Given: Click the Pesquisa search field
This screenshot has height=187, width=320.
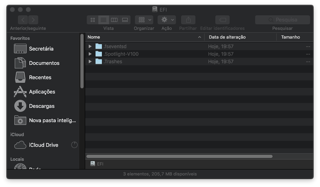Looking at the screenshot, I should [283, 20].
